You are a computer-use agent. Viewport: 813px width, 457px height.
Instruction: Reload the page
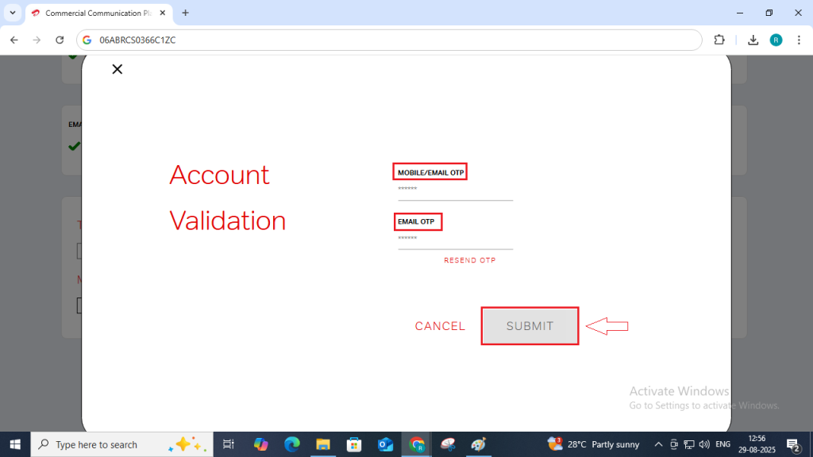[60, 40]
